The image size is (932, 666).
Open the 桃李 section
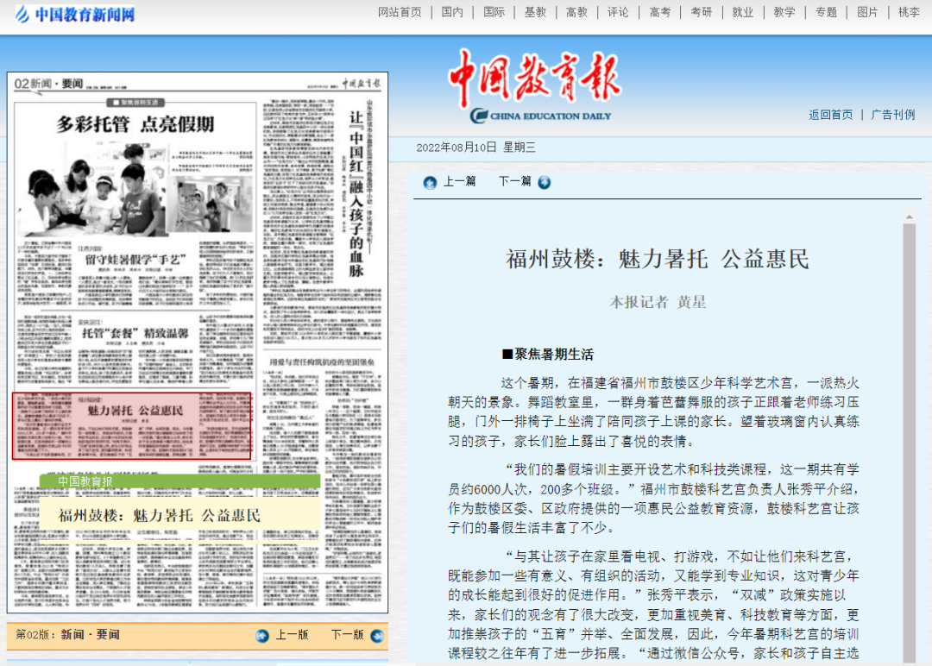[x=909, y=12]
